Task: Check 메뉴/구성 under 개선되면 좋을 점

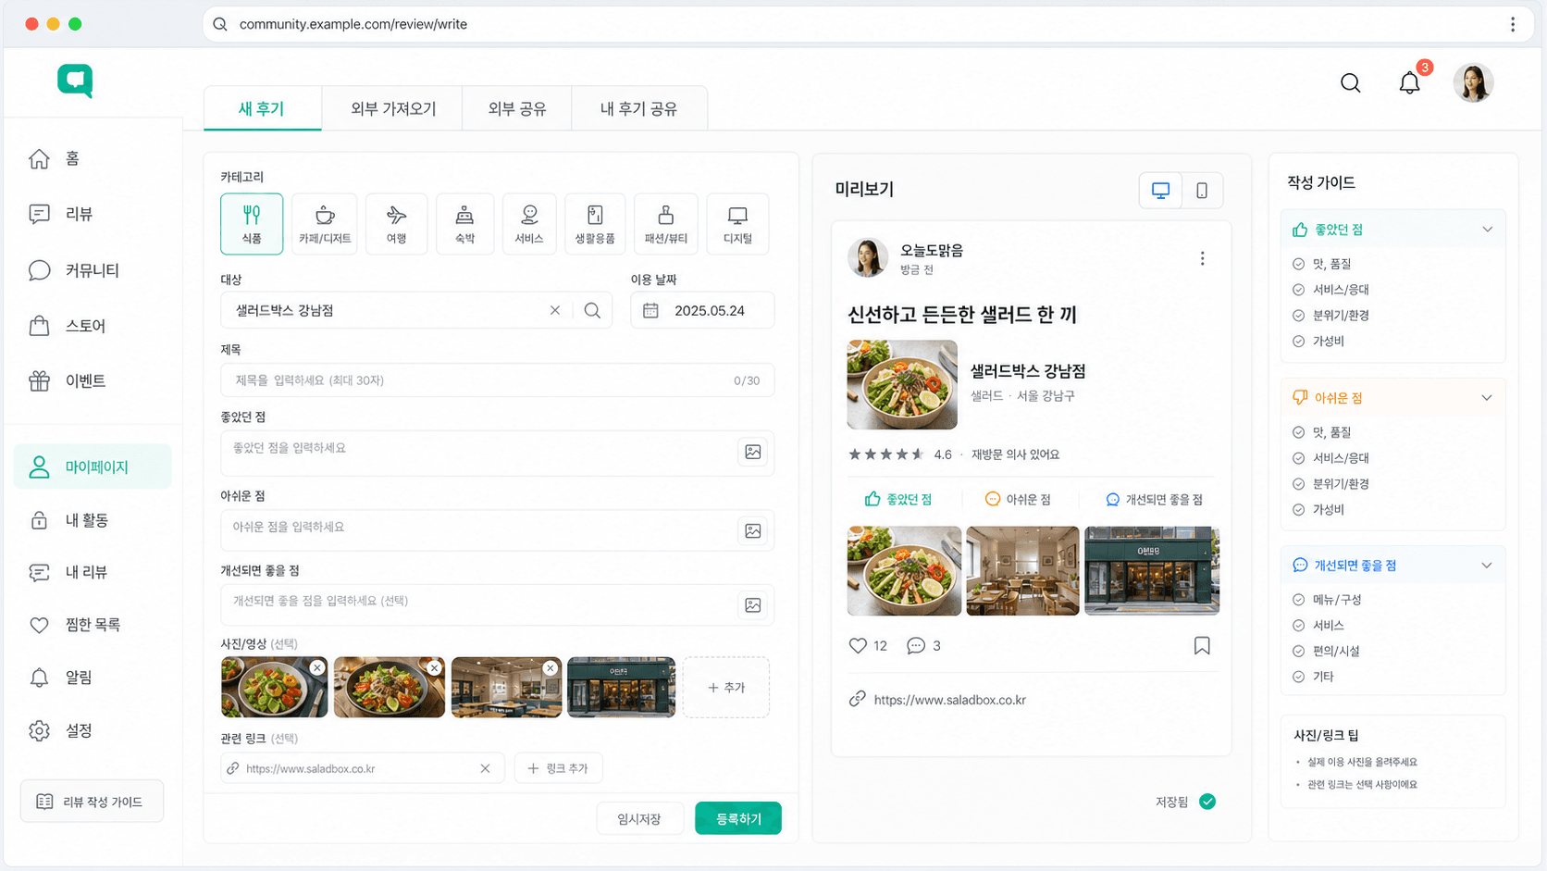Action: (x=1299, y=600)
